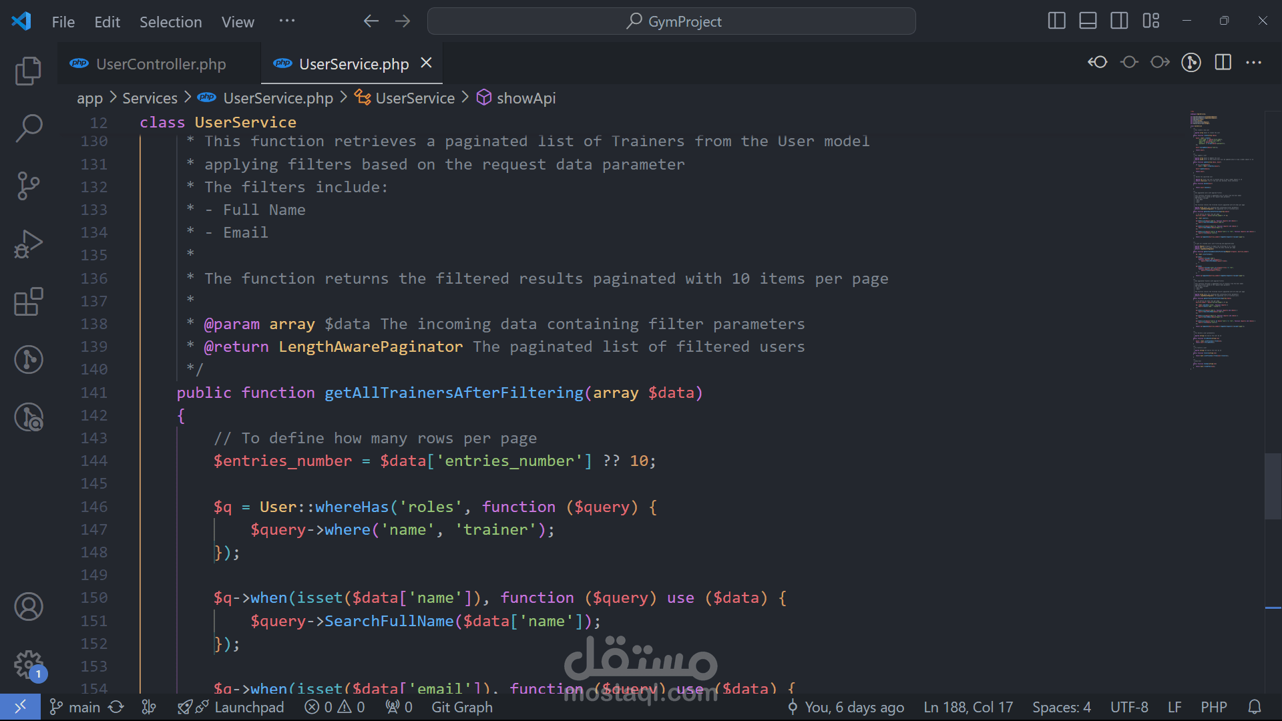Open the Extensions view

[28, 302]
